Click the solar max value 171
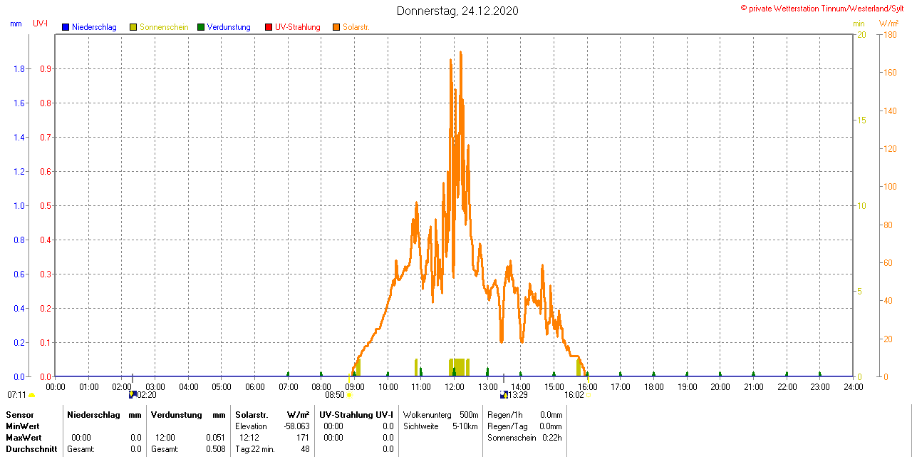The image size is (912, 457). [303, 438]
